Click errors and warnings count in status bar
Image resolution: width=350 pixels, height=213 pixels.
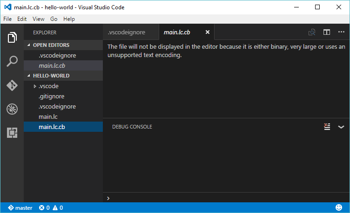[51, 208]
